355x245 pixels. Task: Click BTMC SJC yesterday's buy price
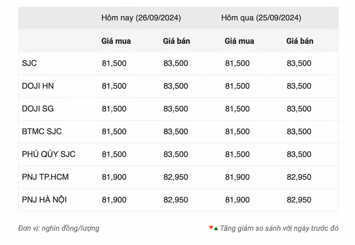[237, 132]
